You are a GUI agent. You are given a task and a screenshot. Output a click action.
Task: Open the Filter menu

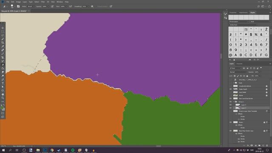pos(43,2)
